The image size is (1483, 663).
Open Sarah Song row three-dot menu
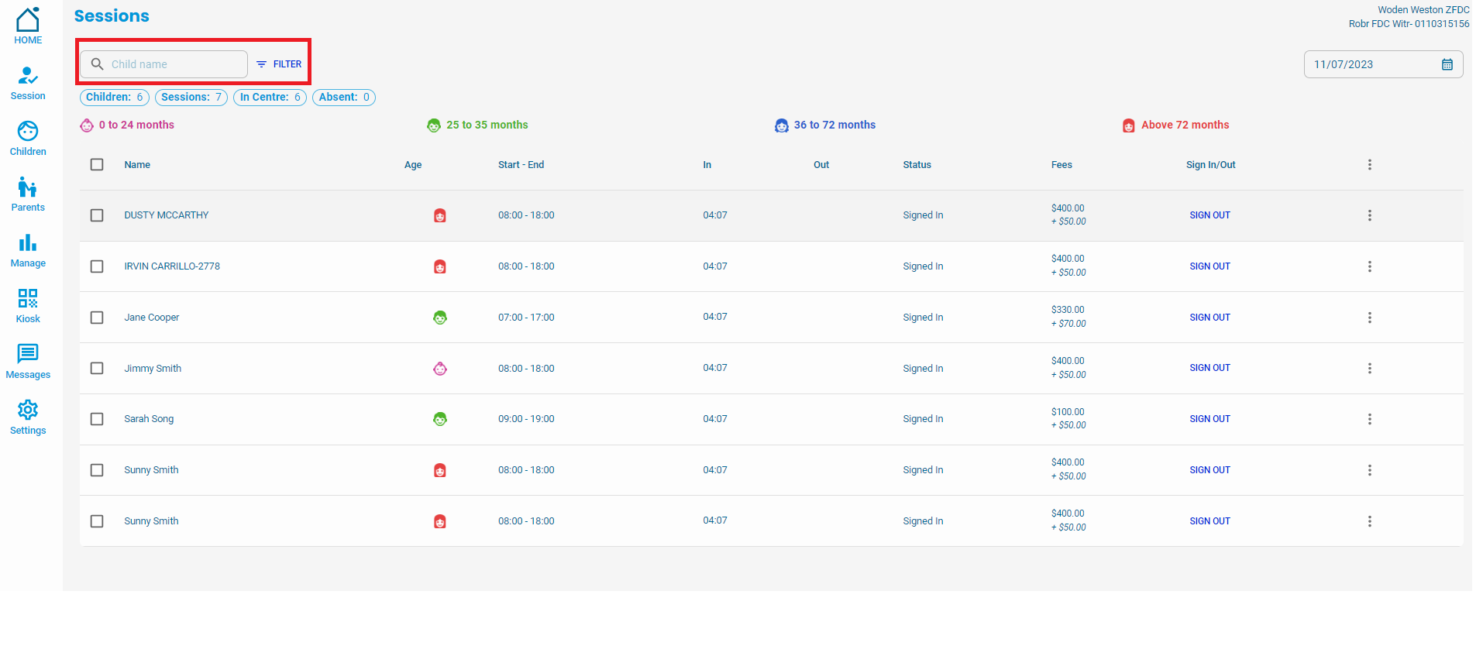[x=1370, y=419]
